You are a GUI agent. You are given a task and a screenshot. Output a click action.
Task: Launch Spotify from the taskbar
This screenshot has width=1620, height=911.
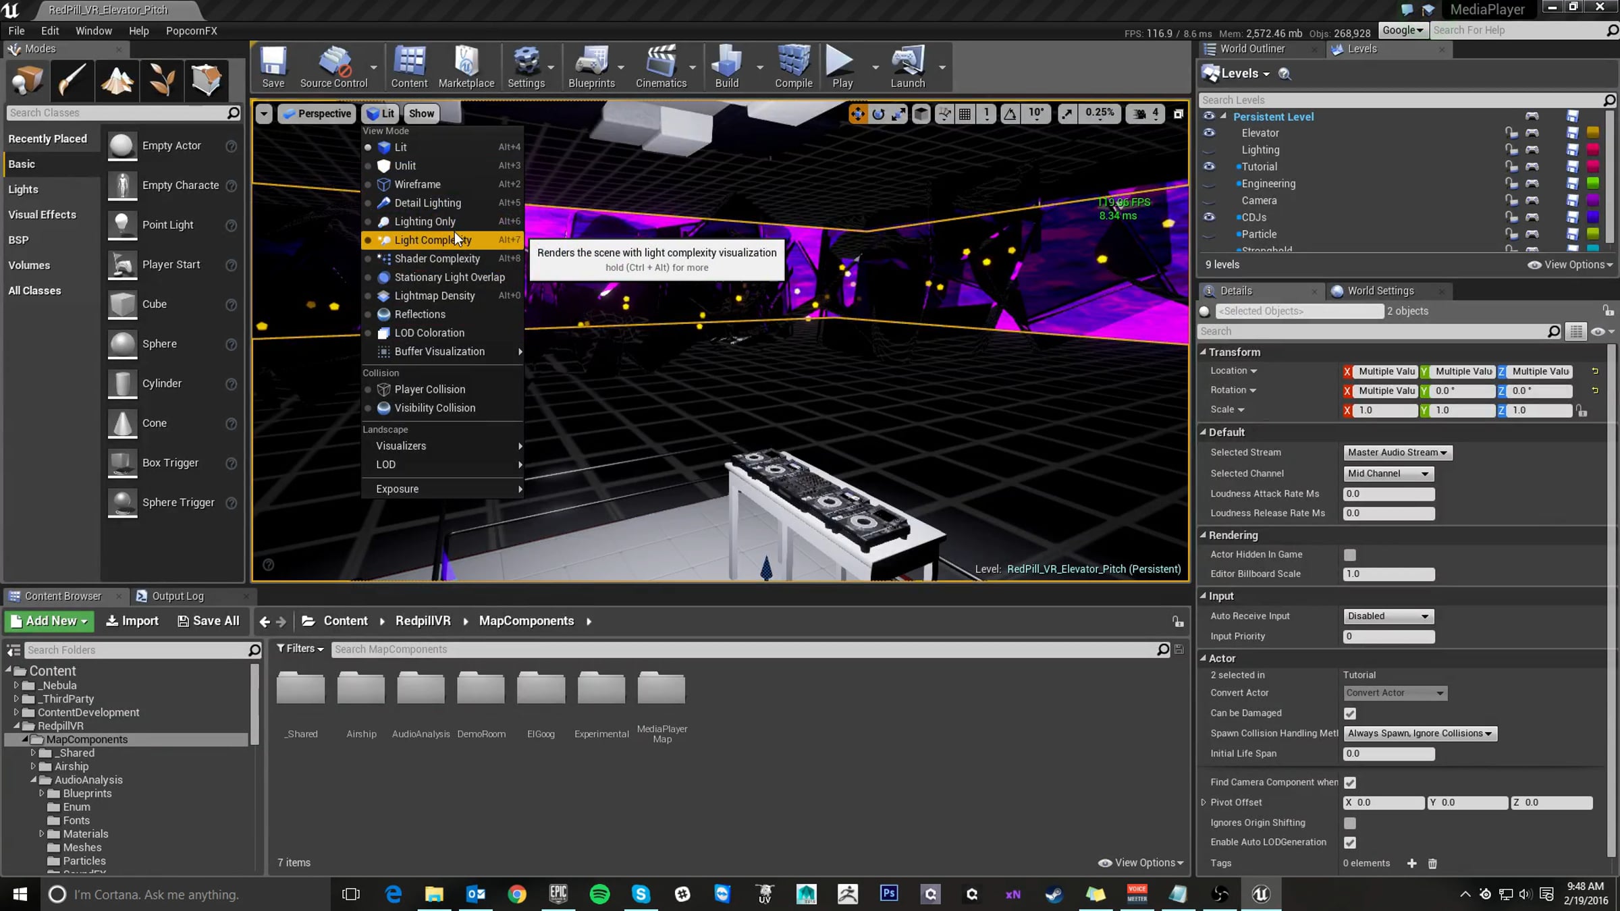coord(599,894)
